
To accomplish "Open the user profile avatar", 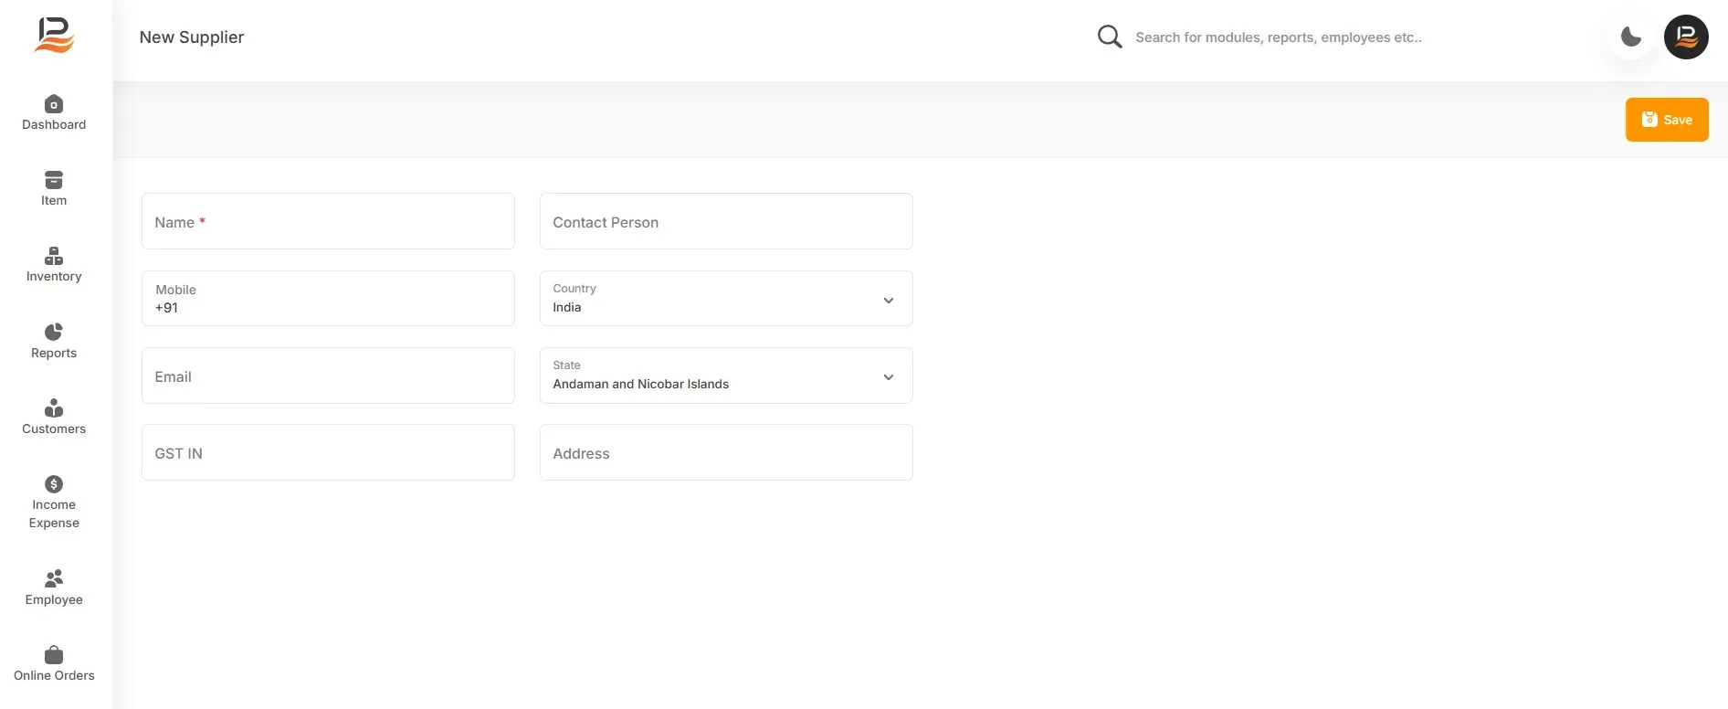I will [x=1686, y=37].
